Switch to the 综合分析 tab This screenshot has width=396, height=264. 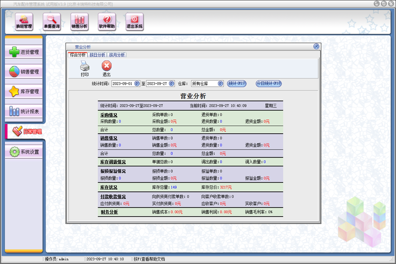coord(78,55)
